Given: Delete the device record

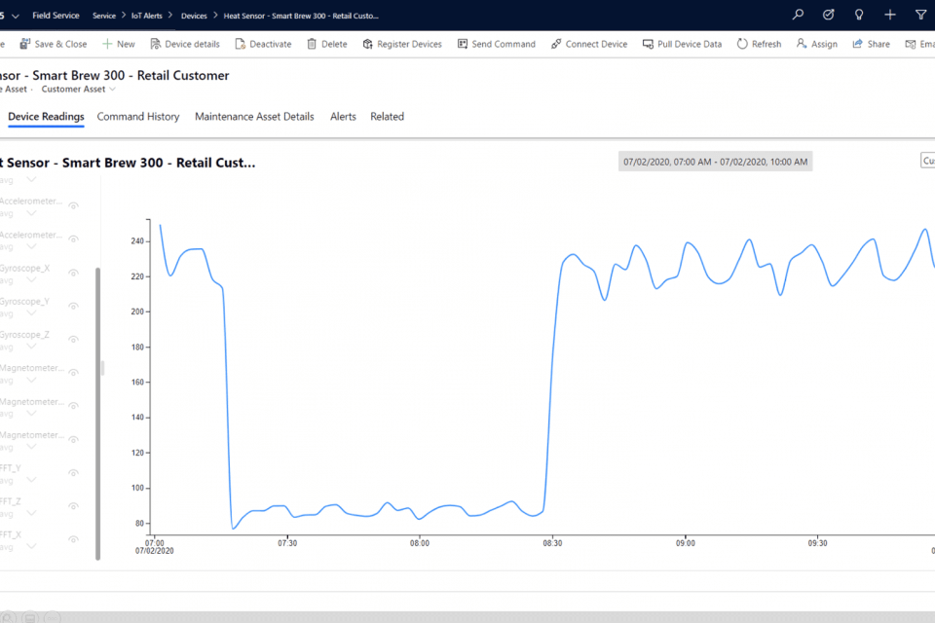Looking at the screenshot, I should click(x=326, y=44).
